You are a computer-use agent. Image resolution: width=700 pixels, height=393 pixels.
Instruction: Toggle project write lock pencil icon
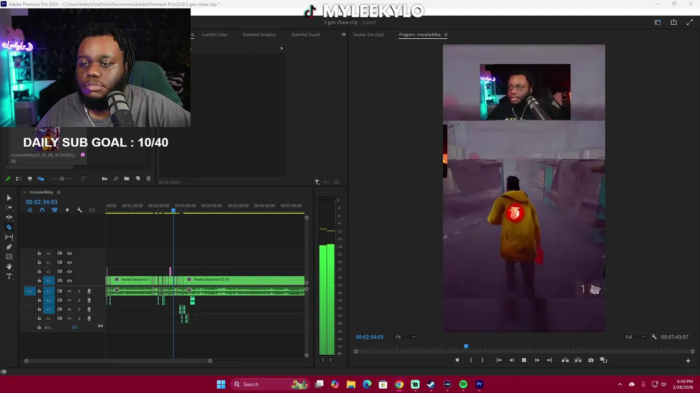click(x=8, y=178)
